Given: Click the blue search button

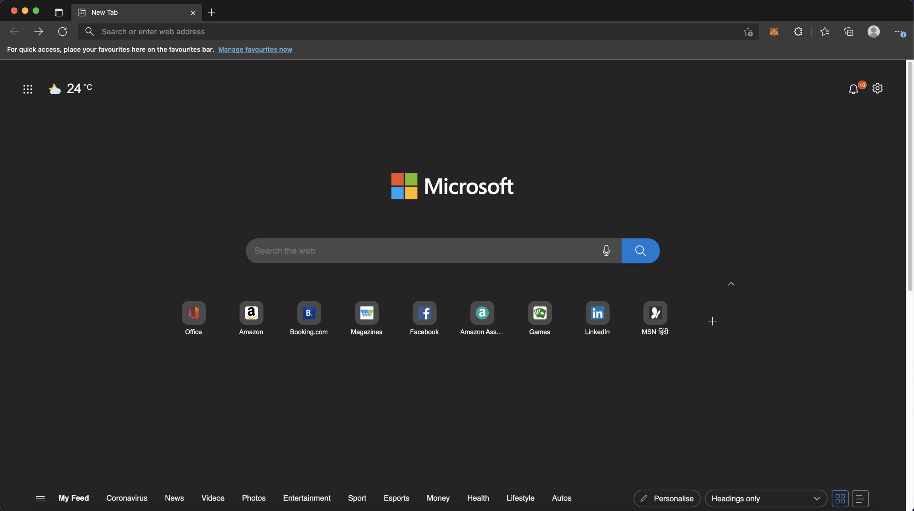Looking at the screenshot, I should coord(641,251).
